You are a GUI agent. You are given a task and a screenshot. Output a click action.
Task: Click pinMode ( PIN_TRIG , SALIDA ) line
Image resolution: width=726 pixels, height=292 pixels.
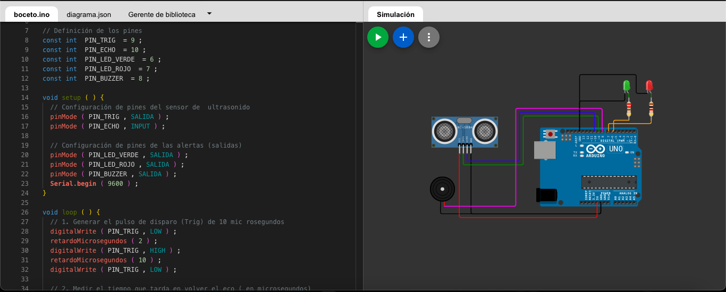pyautogui.click(x=109, y=117)
